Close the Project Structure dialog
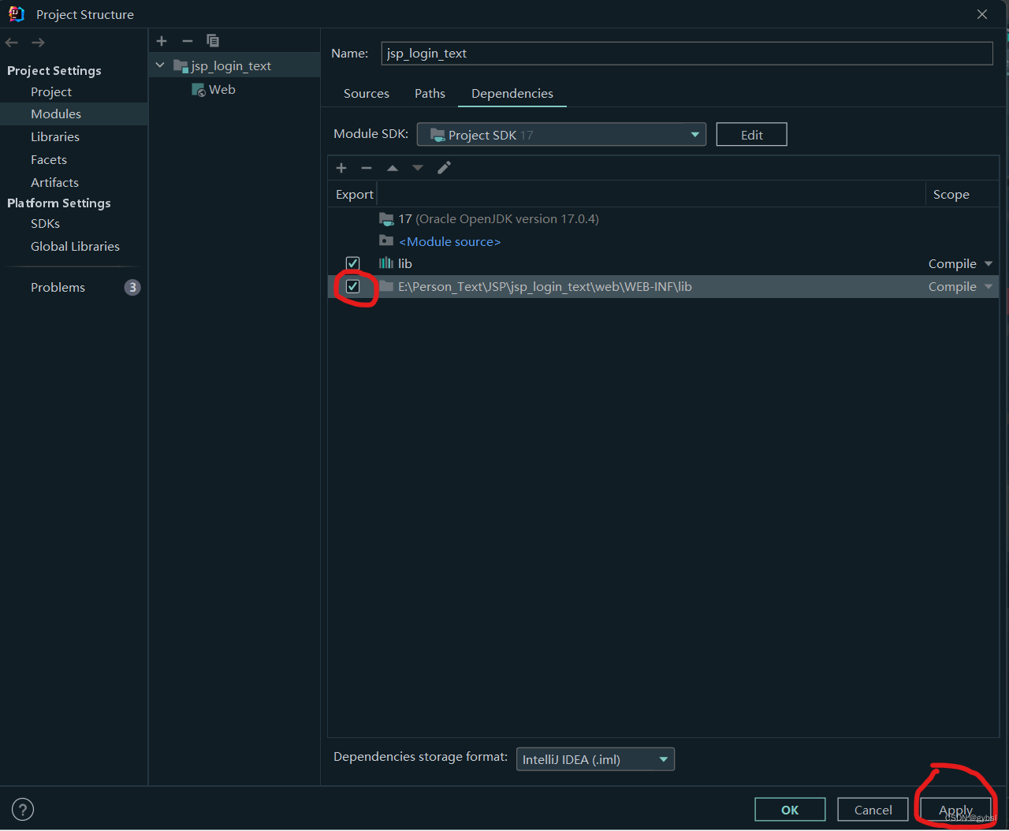Screen dimensions: 1009x831 tap(982, 14)
